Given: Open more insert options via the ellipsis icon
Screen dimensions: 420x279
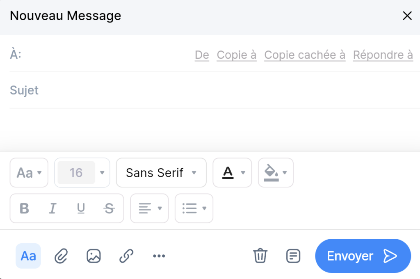Looking at the screenshot, I should (x=159, y=256).
